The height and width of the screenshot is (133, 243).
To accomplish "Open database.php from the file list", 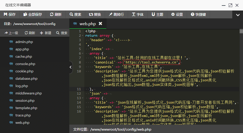I will [x=26, y=78].
